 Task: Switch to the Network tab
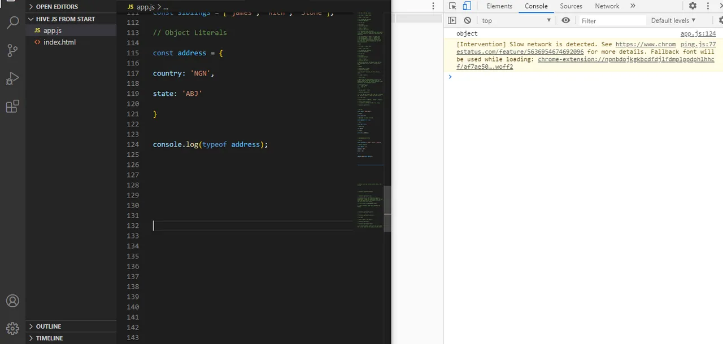point(607,6)
